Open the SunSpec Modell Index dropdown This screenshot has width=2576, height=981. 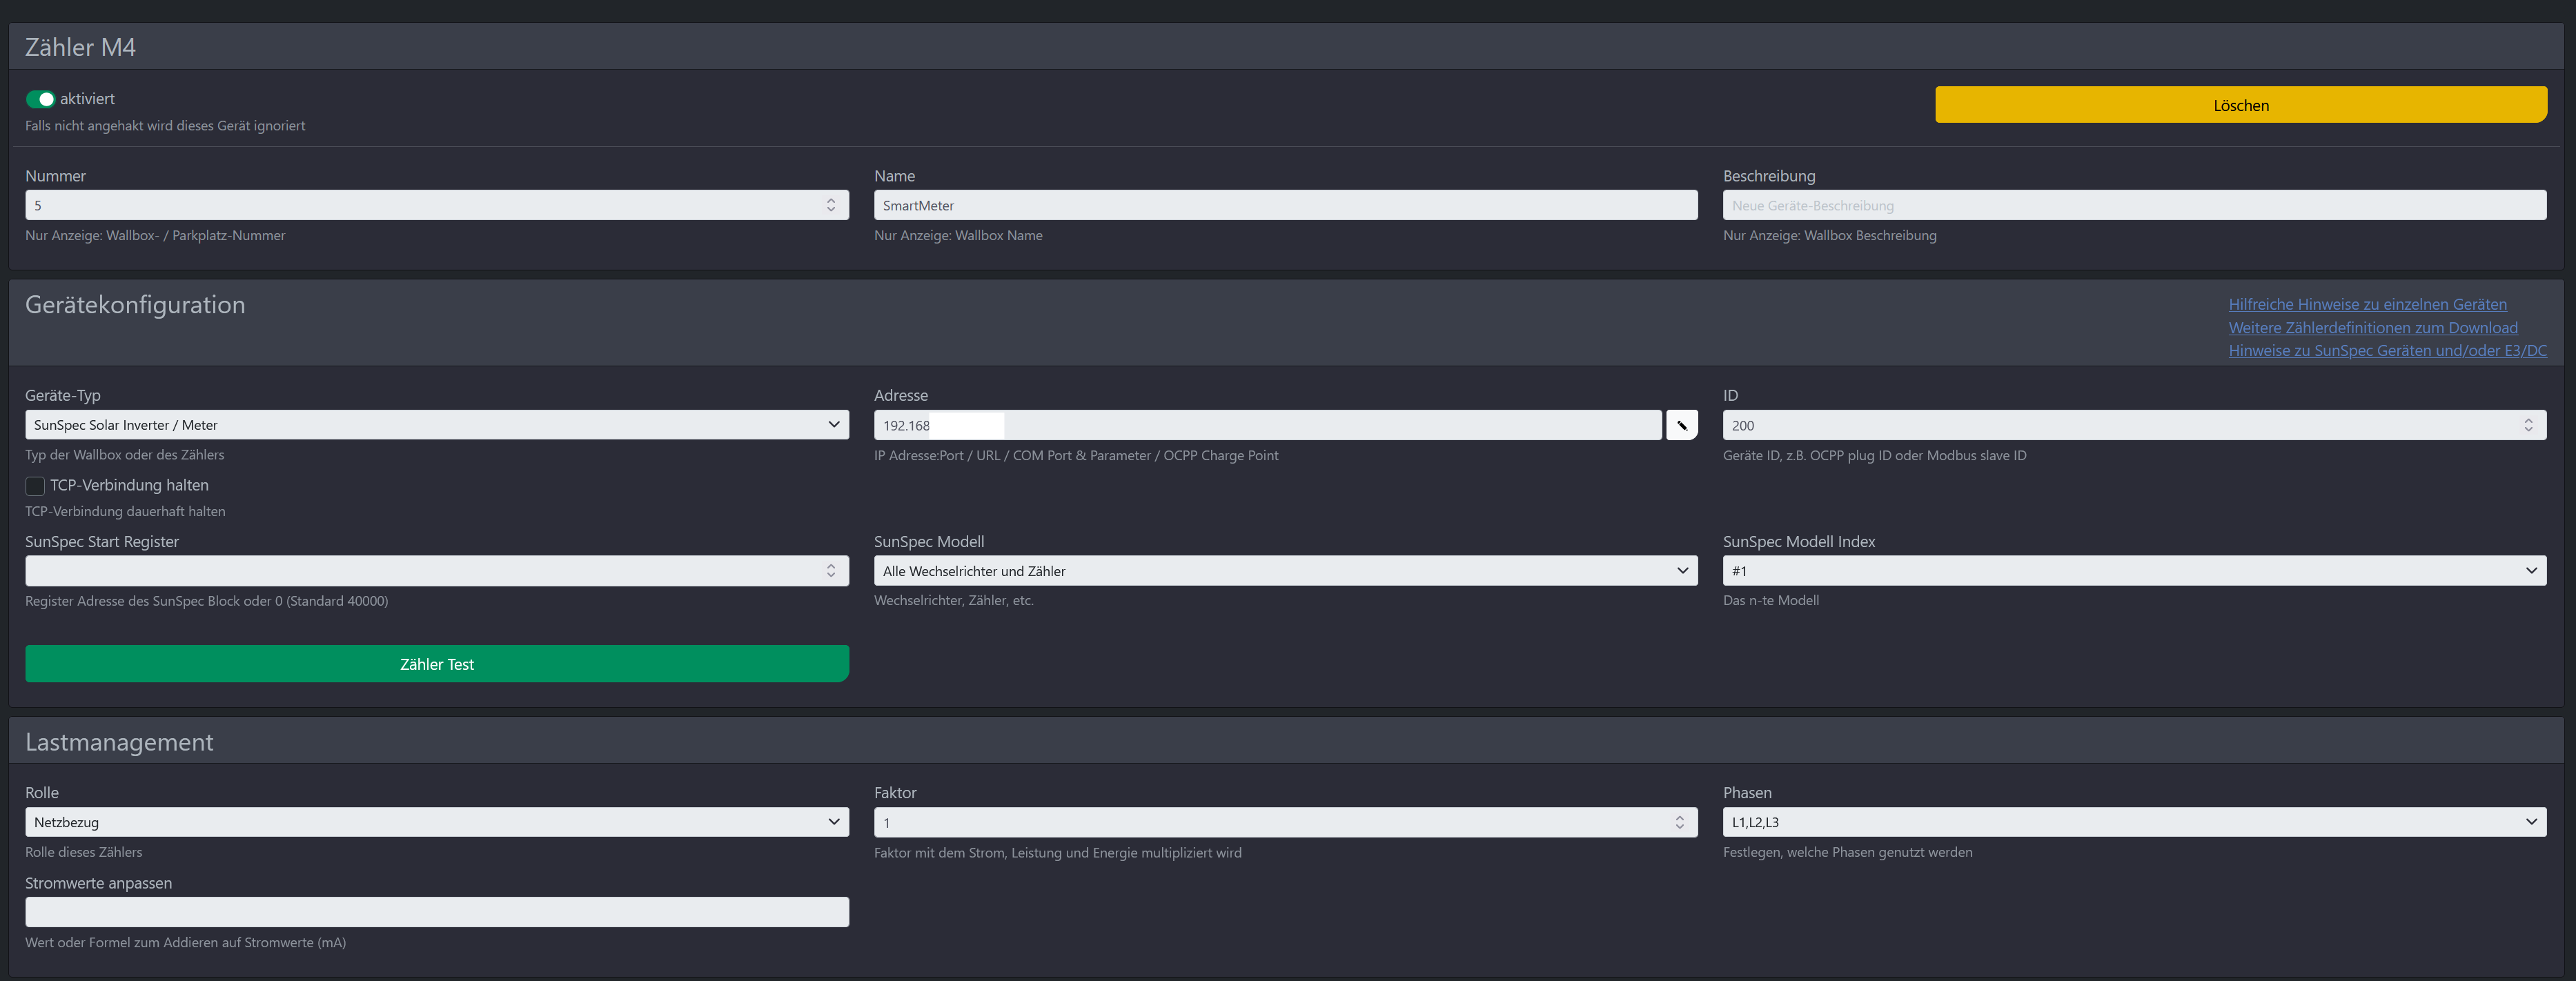point(2134,571)
